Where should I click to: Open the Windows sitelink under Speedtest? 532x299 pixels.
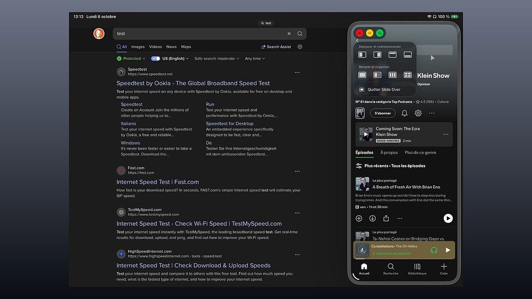point(130,143)
